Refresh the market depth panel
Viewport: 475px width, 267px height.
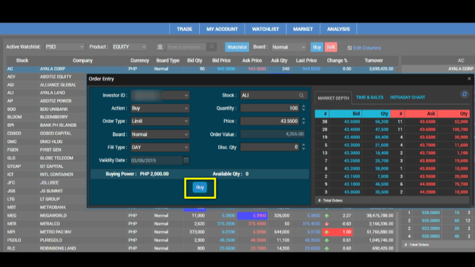click(x=464, y=94)
